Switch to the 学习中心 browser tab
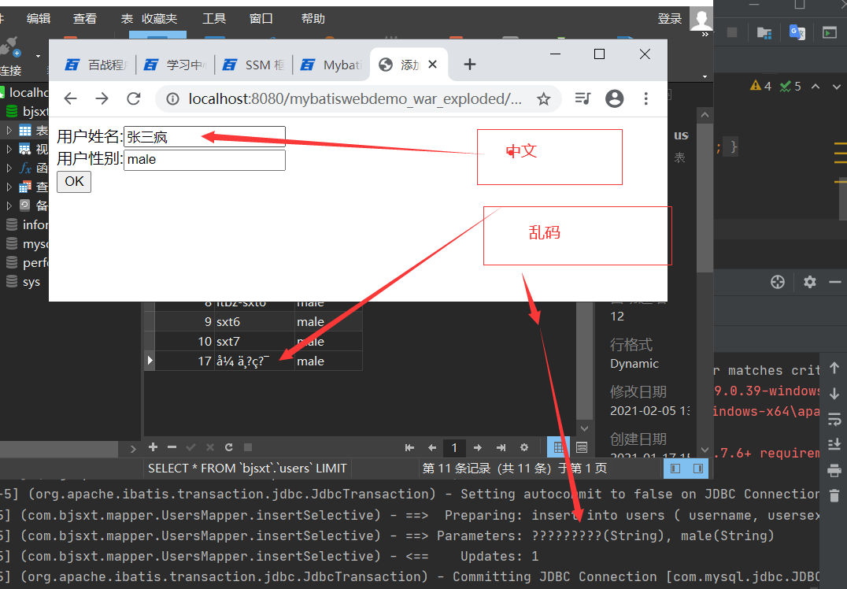The height and width of the screenshot is (589, 847). (175, 65)
